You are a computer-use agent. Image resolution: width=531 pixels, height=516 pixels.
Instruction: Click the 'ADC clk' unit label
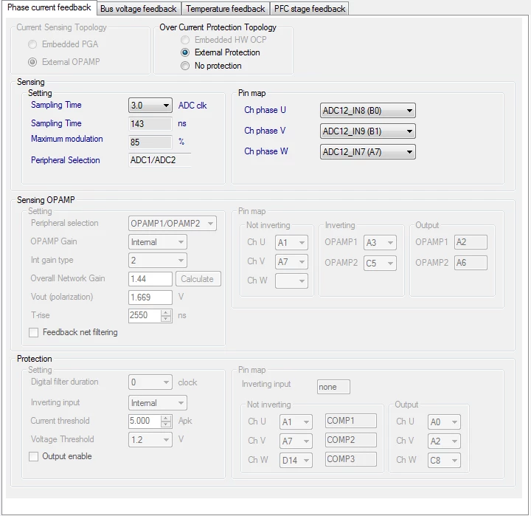coord(192,106)
